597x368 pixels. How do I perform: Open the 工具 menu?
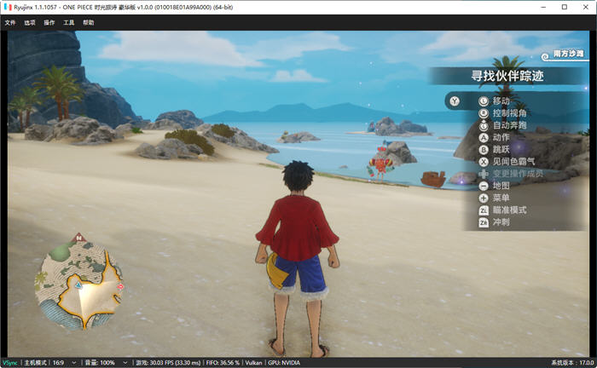pos(68,22)
